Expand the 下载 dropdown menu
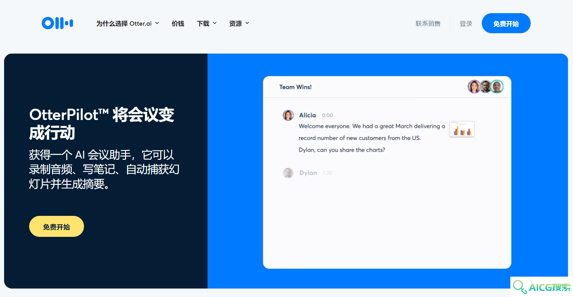 point(207,23)
